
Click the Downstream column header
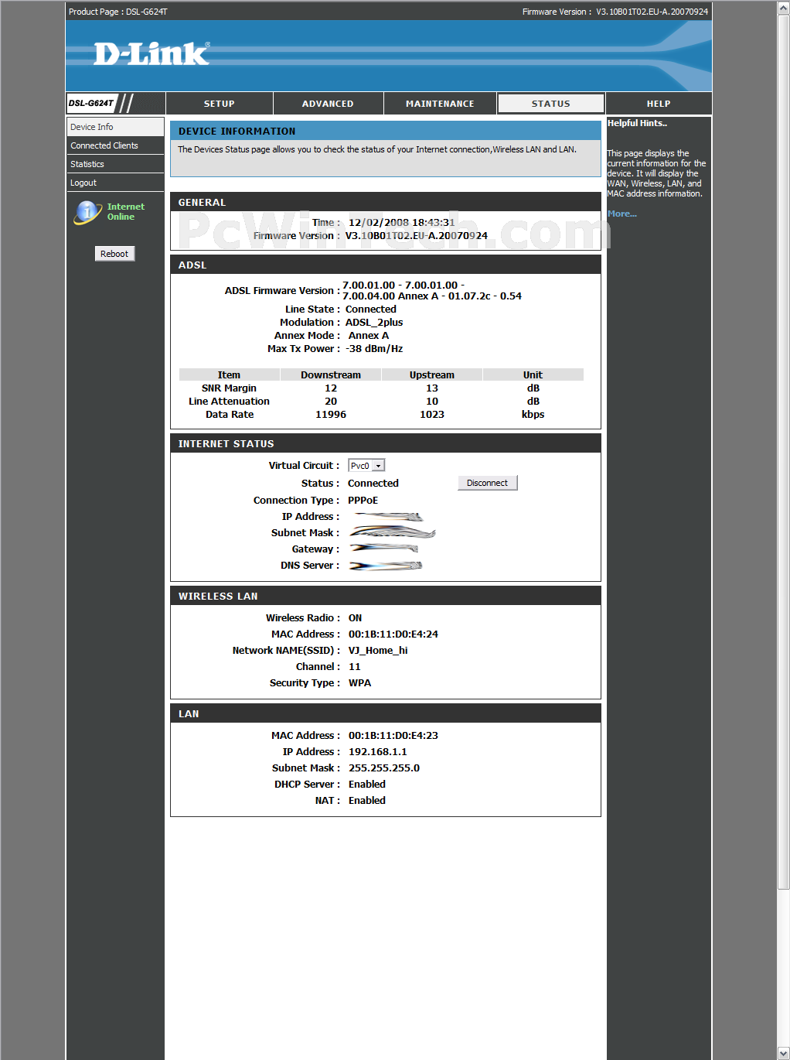point(331,375)
